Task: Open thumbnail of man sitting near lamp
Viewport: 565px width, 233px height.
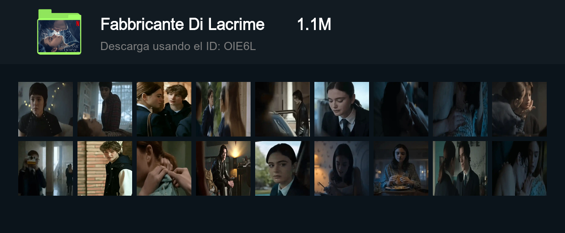Action: click(223, 168)
